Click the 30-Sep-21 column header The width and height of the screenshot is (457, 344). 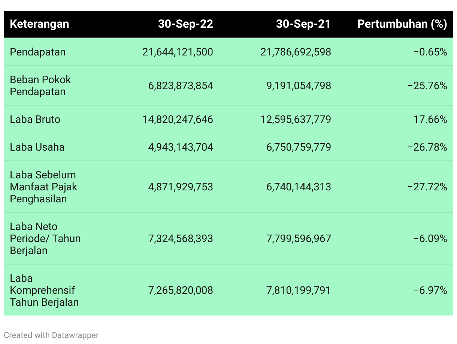pos(303,24)
